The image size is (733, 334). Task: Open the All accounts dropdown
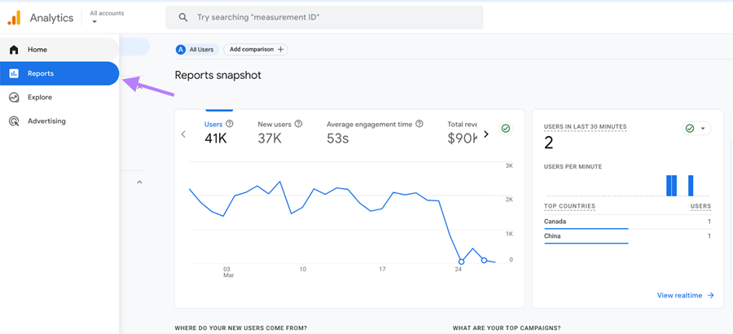(107, 17)
